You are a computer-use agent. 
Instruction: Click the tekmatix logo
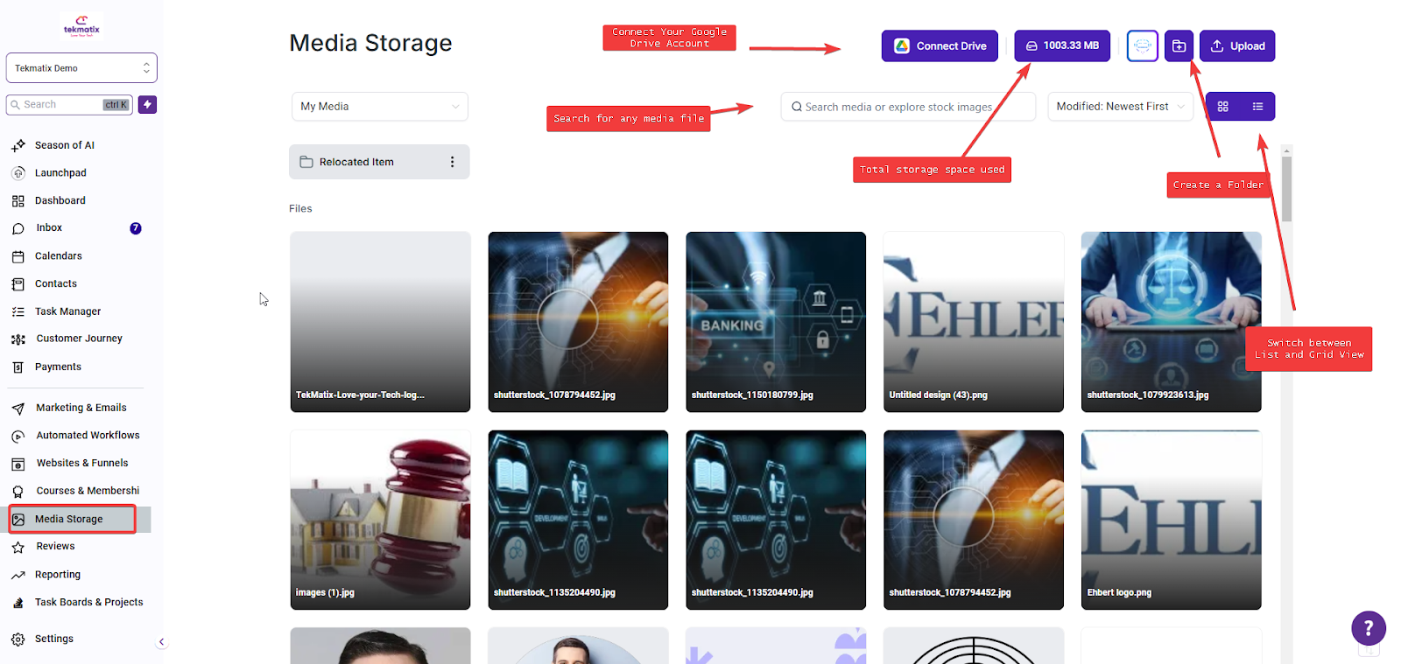click(x=81, y=26)
